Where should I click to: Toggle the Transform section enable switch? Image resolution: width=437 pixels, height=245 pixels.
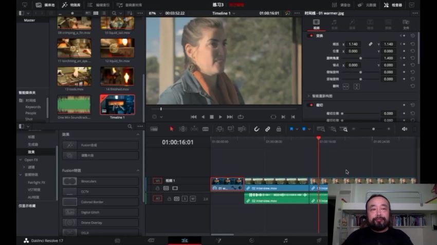(x=311, y=35)
